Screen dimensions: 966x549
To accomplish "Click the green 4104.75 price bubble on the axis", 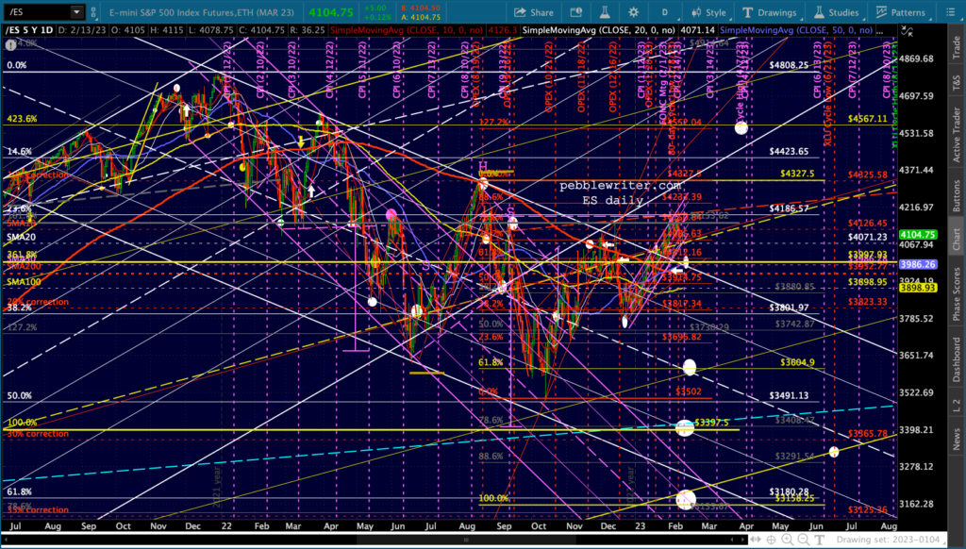I will coord(918,235).
